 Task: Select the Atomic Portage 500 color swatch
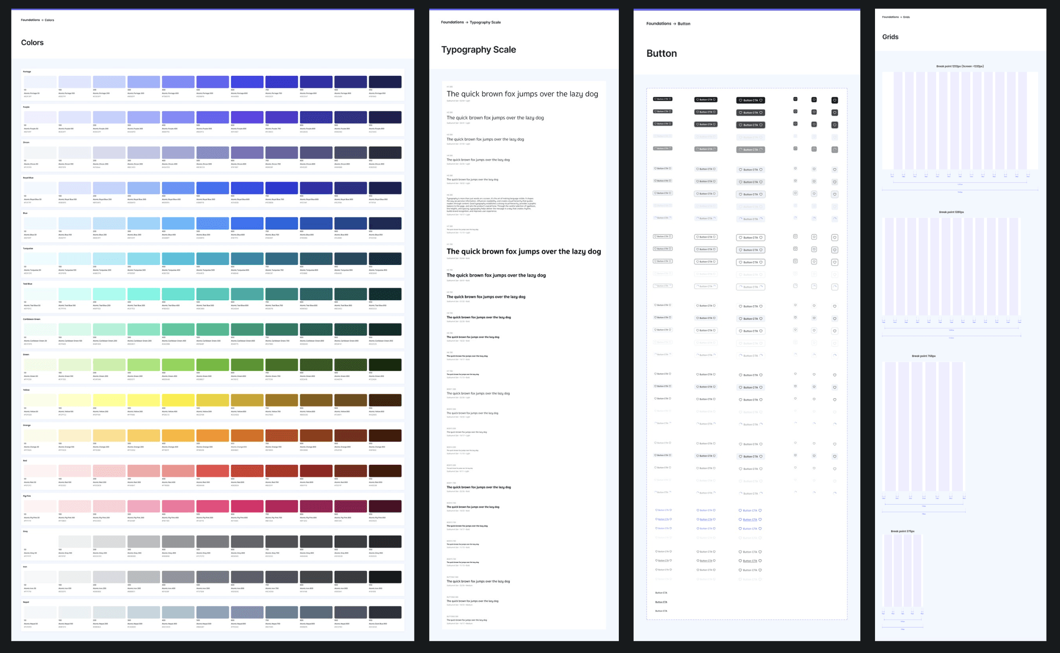click(x=212, y=82)
